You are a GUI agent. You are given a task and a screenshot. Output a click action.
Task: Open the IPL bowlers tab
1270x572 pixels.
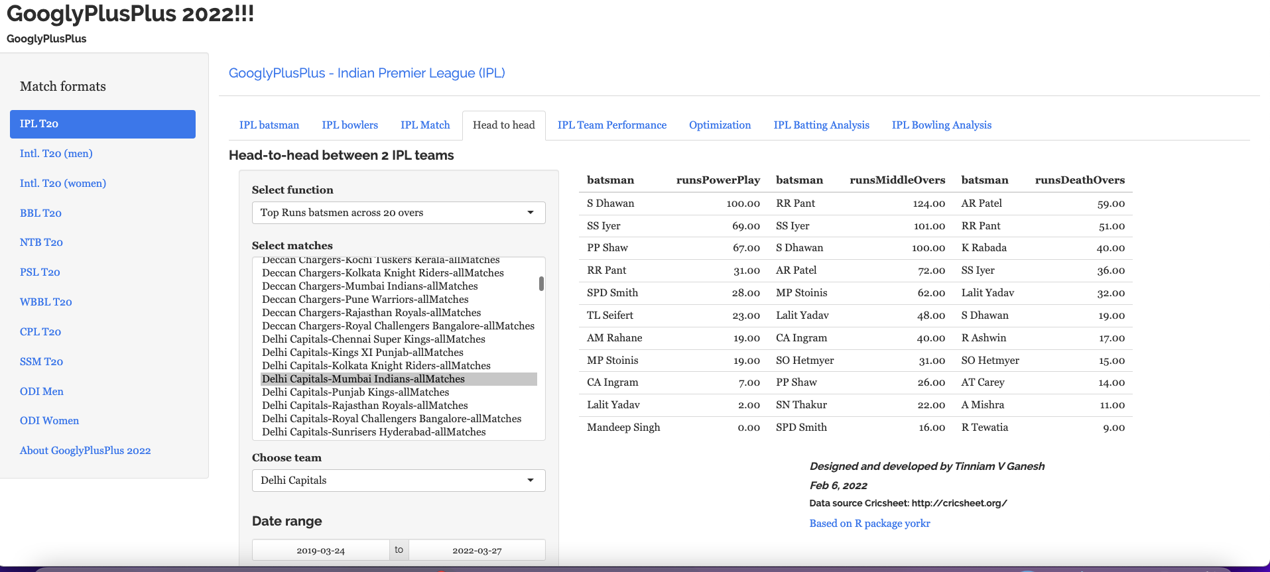(349, 125)
